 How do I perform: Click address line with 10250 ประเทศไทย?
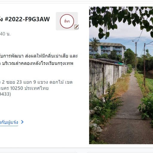tap(24, 88)
